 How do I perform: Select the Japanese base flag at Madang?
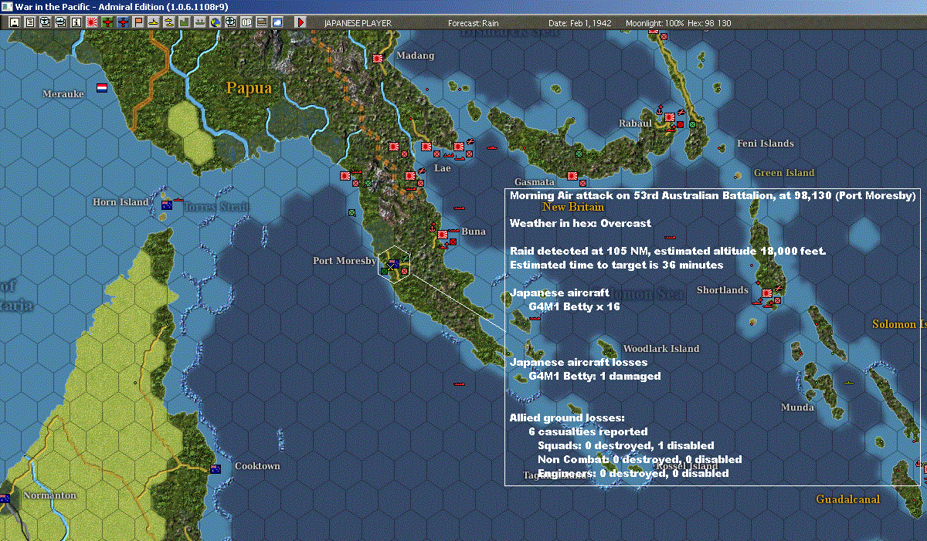[379, 59]
